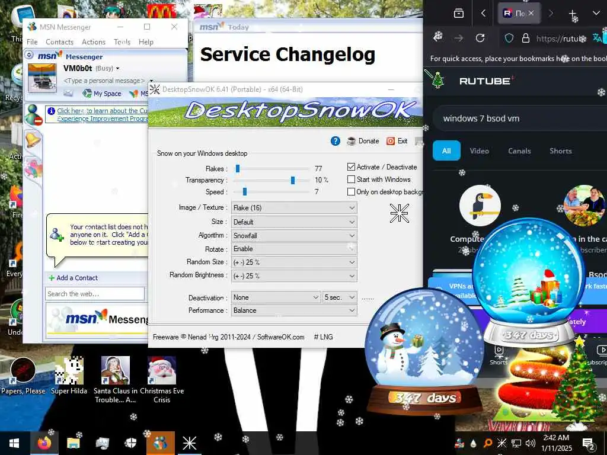Click the Exit icon in DesktopSnowOK
Viewport: 607px width, 455px height.
click(391, 141)
